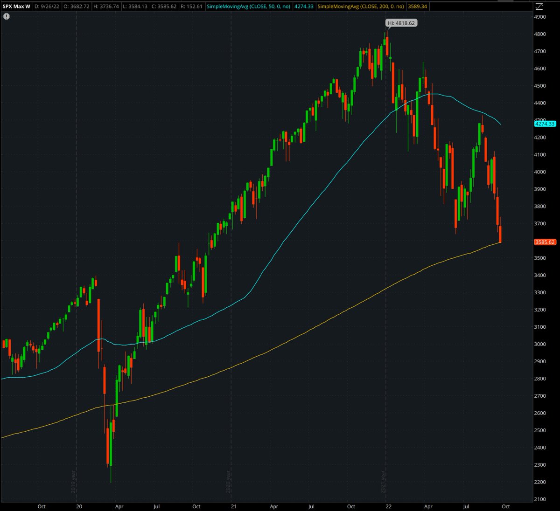Click the cyan 4274.33 price axis tag
This screenshot has width=560, height=511.
(x=545, y=124)
